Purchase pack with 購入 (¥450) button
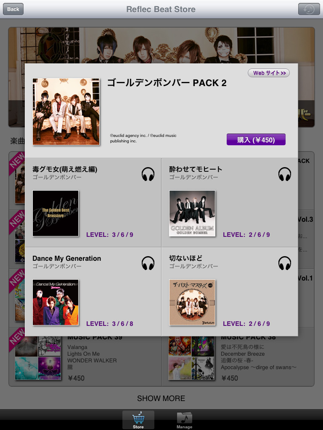Image resolution: width=323 pixels, height=430 pixels. pyautogui.click(x=256, y=139)
